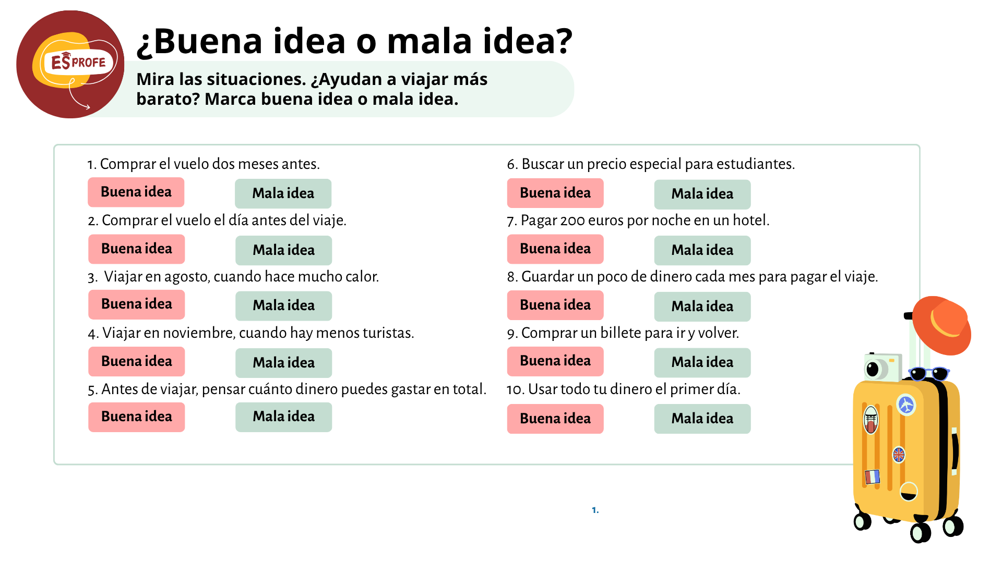Click the French flag sticker on suitcase
The image size is (1002, 563).
coord(873,476)
